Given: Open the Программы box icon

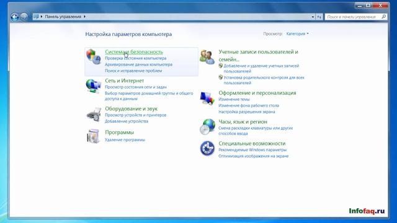Looking at the screenshot, I should (x=93, y=136).
